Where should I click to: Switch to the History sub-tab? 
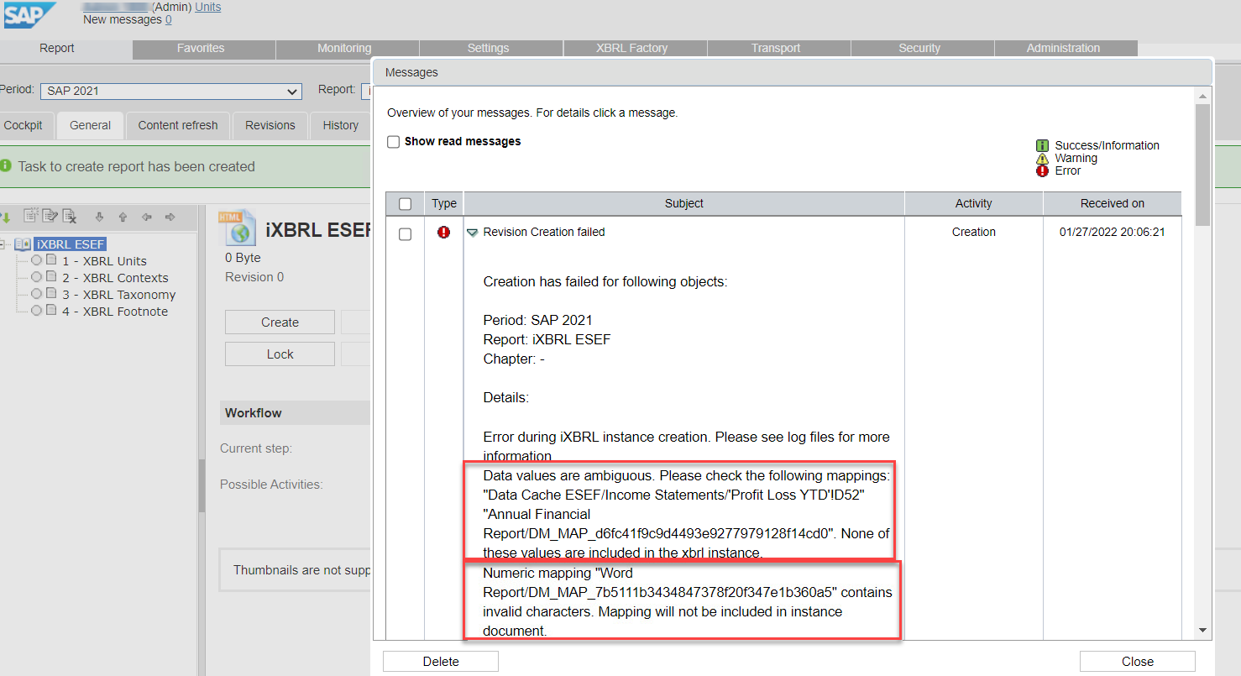(340, 125)
